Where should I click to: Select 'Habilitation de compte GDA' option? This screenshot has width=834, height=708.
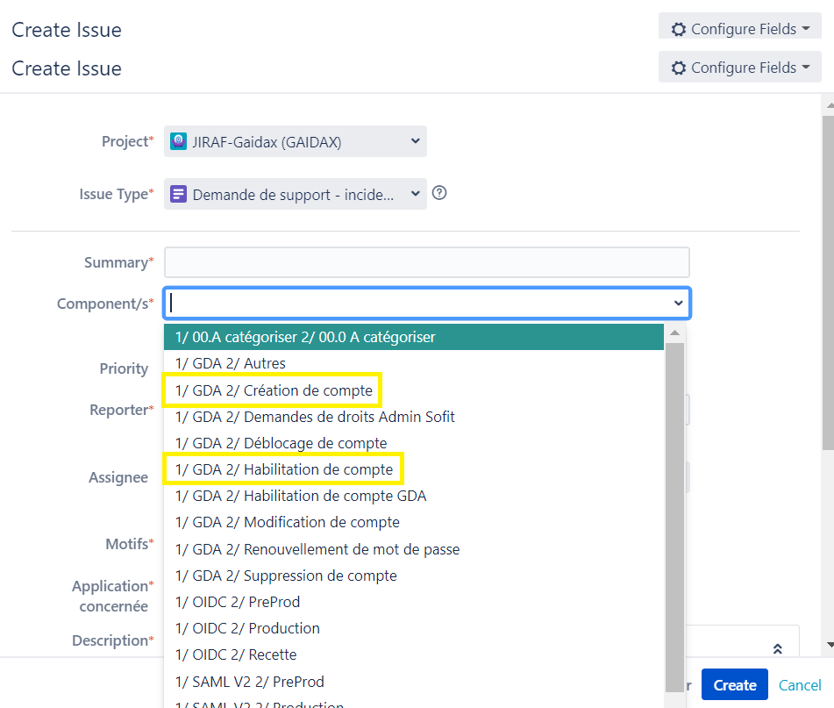click(414, 496)
